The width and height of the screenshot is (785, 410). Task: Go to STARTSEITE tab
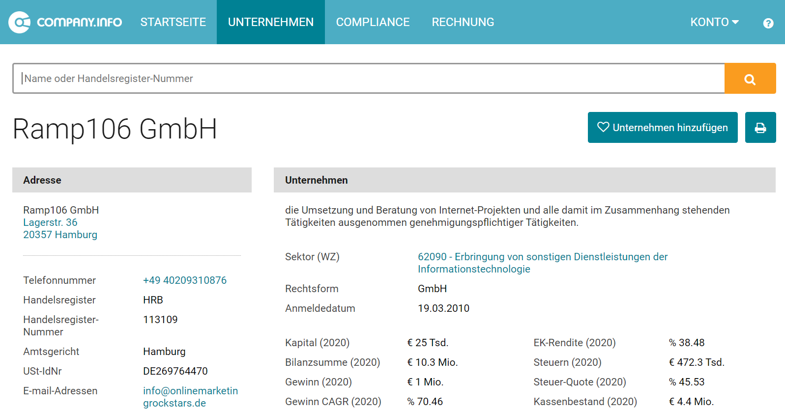173,22
